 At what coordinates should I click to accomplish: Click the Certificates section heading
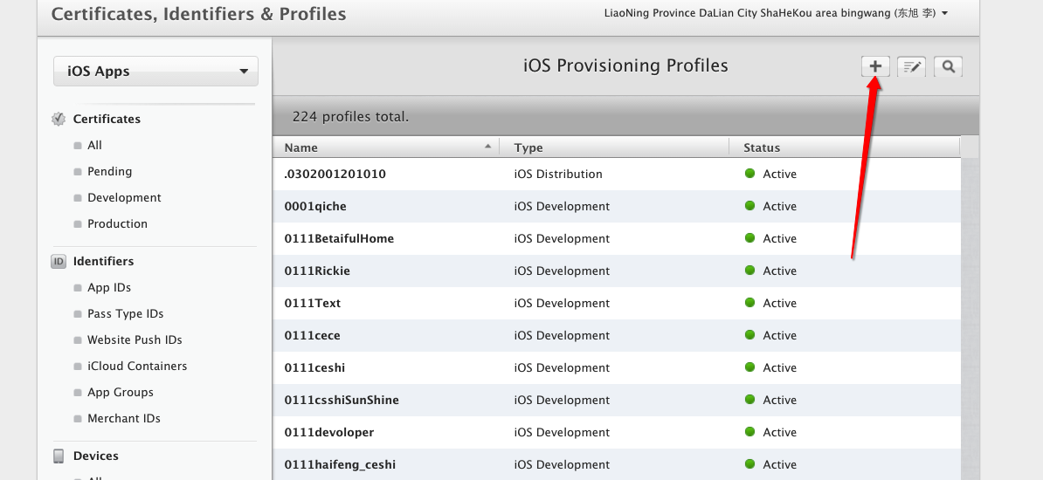click(x=107, y=119)
